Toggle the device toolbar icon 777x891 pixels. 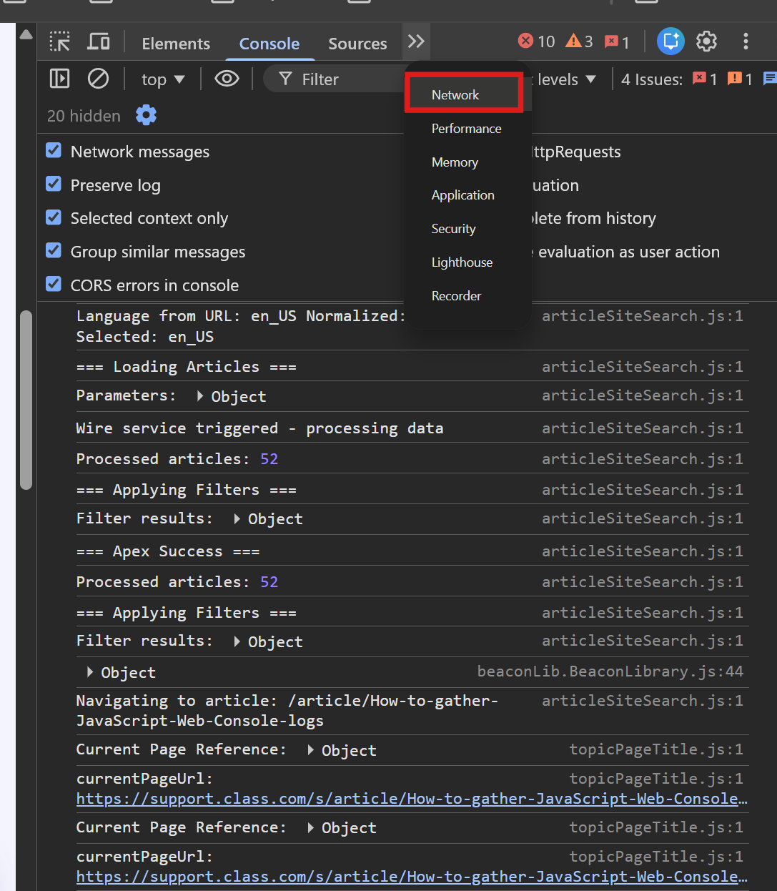click(98, 42)
